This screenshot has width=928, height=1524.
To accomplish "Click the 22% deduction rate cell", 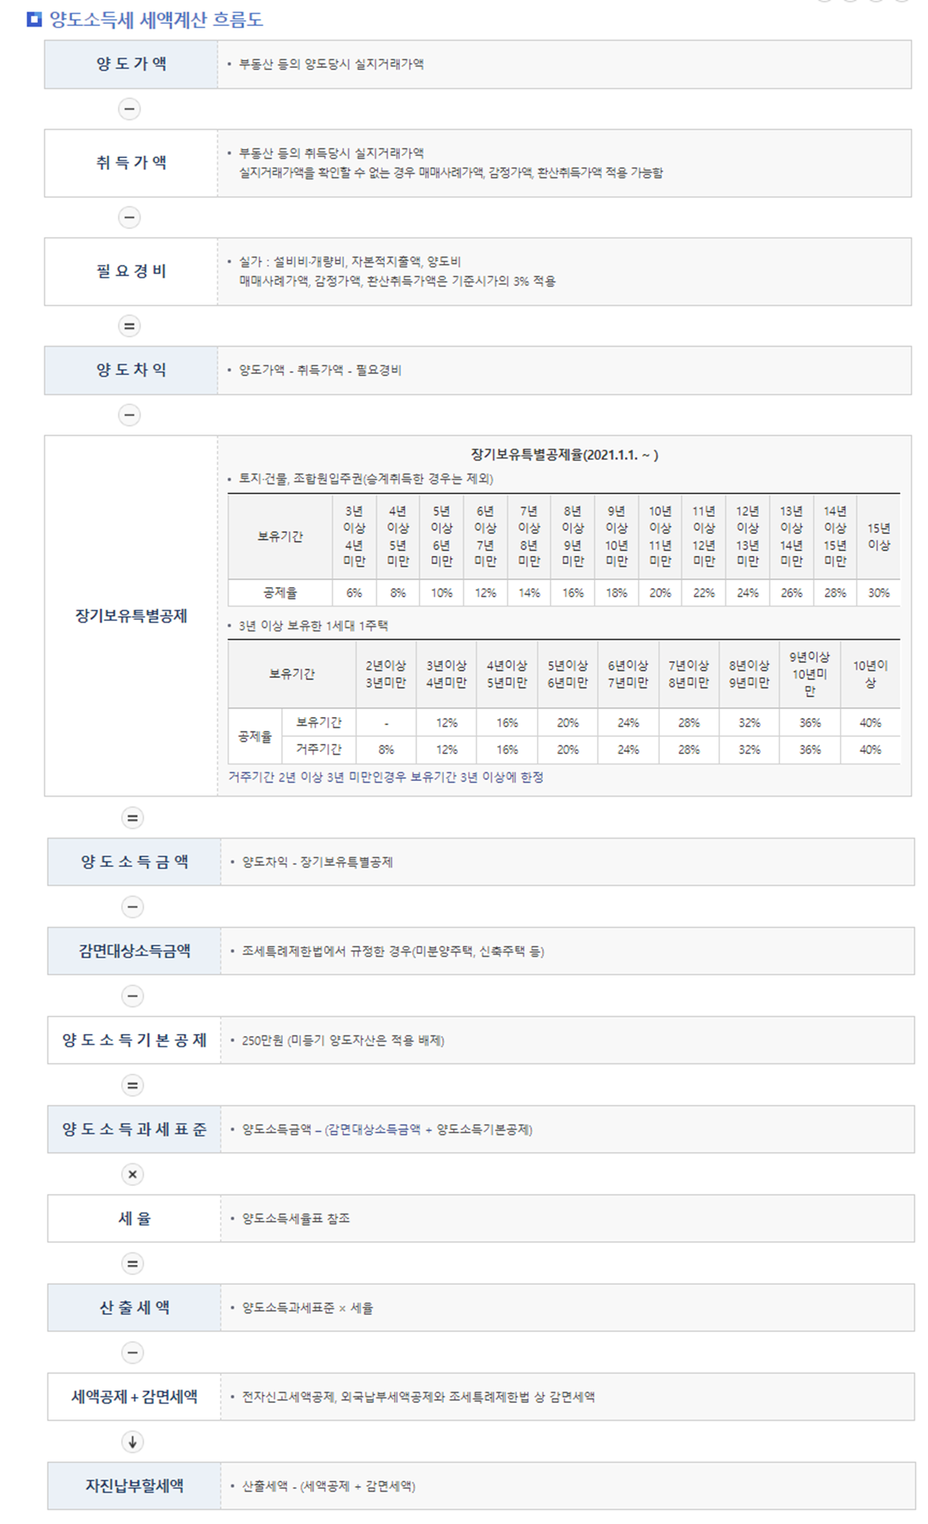I will 704,593.
